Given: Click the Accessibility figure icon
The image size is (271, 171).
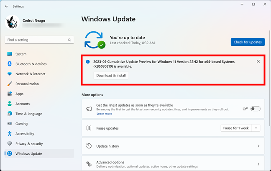Looking at the screenshot, I should coord(10,133).
